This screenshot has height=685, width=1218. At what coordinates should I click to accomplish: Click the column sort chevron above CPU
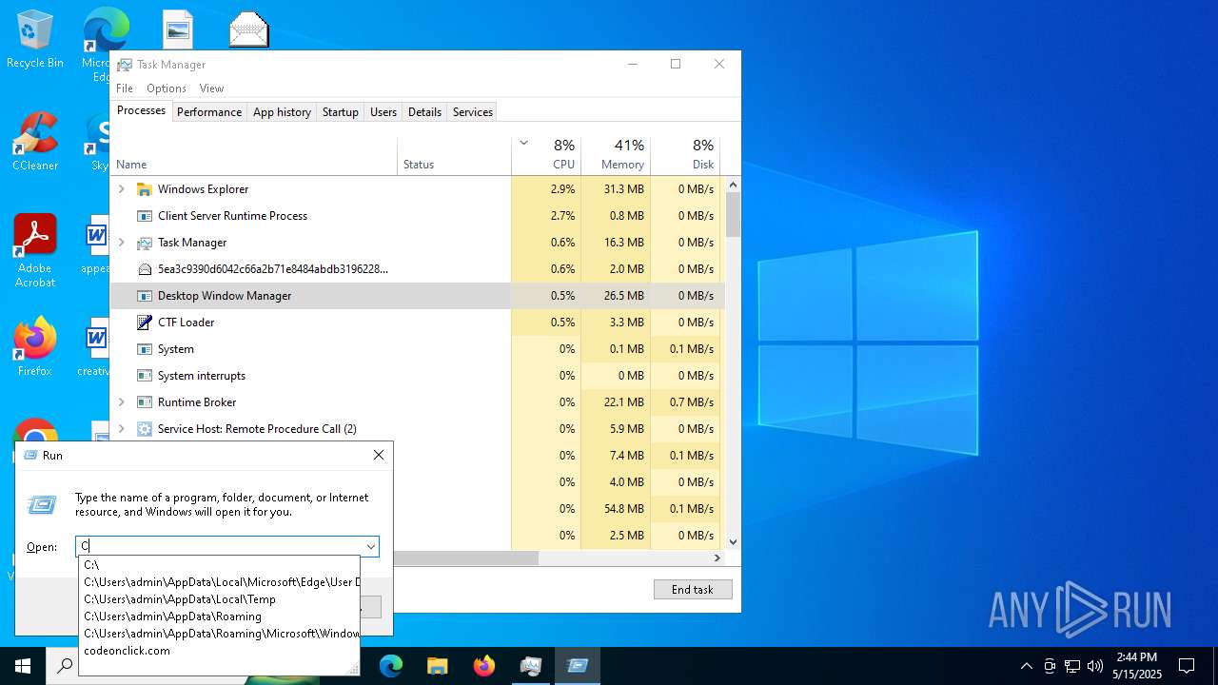coord(523,144)
